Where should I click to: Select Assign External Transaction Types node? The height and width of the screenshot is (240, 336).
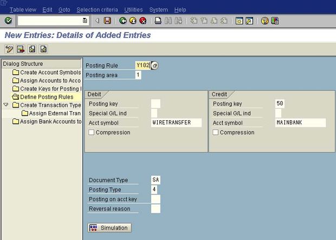click(51, 113)
